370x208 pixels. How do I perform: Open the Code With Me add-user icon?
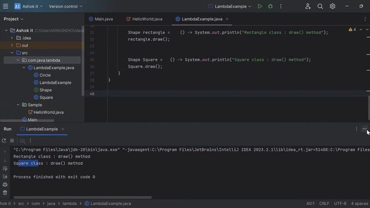tap(308, 6)
